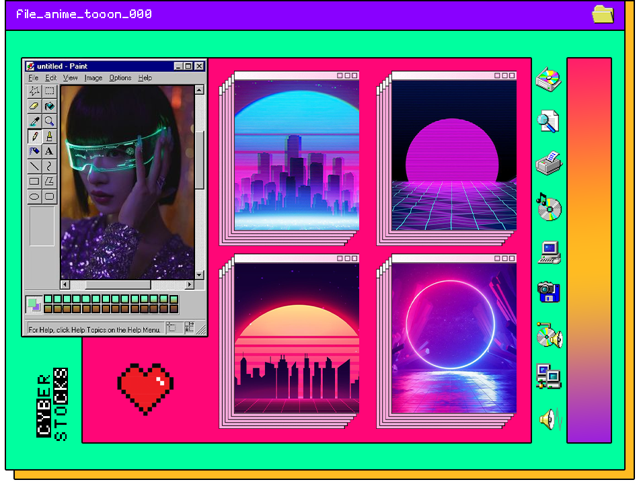Viewport: 639px width, 486px height.
Task: Click the yellow speaker volume icon
Action: 551,419
